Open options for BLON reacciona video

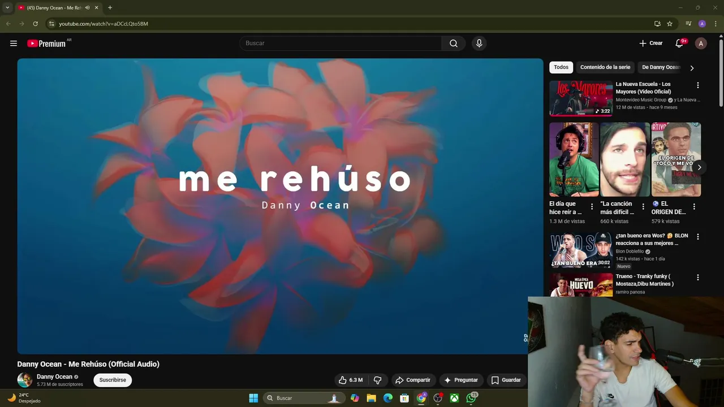(x=697, y=237)
